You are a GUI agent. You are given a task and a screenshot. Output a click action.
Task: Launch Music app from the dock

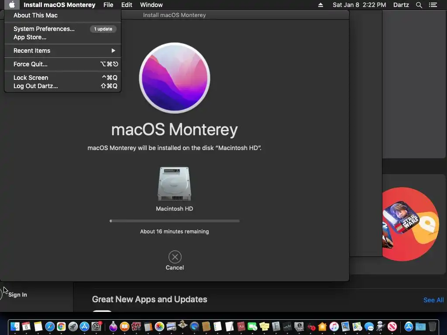tap(334, 326)
